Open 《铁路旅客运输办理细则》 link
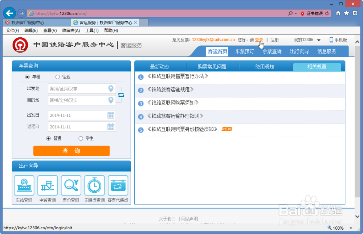This screenshot has height=234, width=363. pyautogui.click(x=175, y=116)
